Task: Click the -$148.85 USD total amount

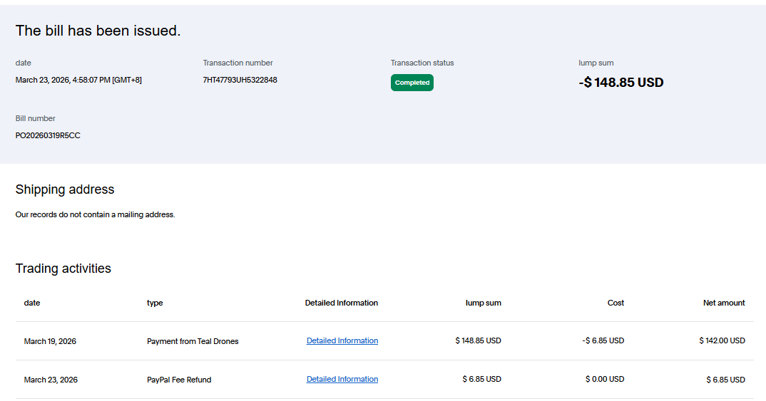Action: pos(621,83)
